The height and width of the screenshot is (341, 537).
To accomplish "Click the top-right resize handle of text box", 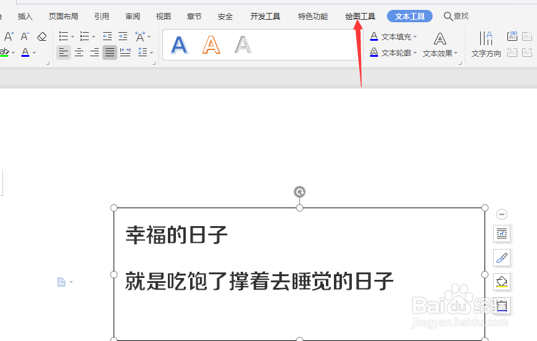I will [485, 208].
